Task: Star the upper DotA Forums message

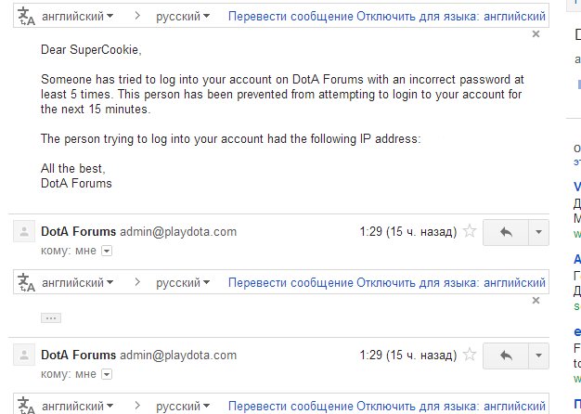Action: (x=470, y=232)
